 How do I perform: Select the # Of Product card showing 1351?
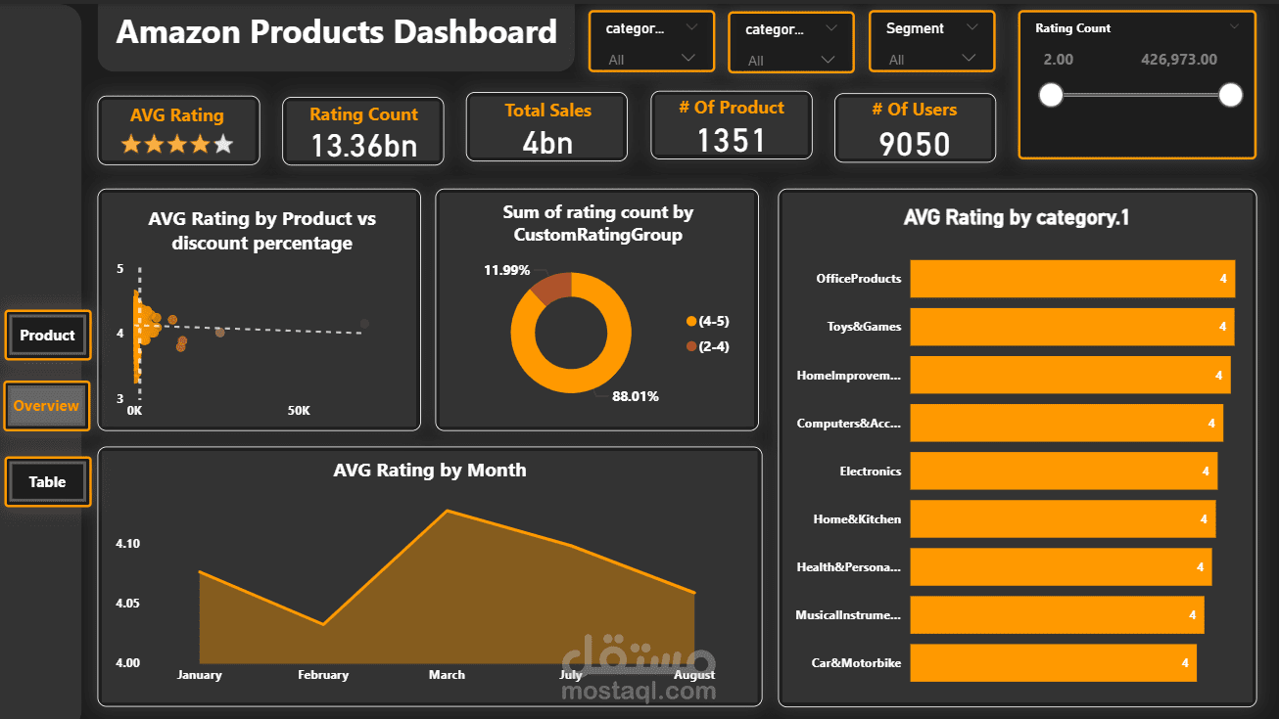point(732,125)
